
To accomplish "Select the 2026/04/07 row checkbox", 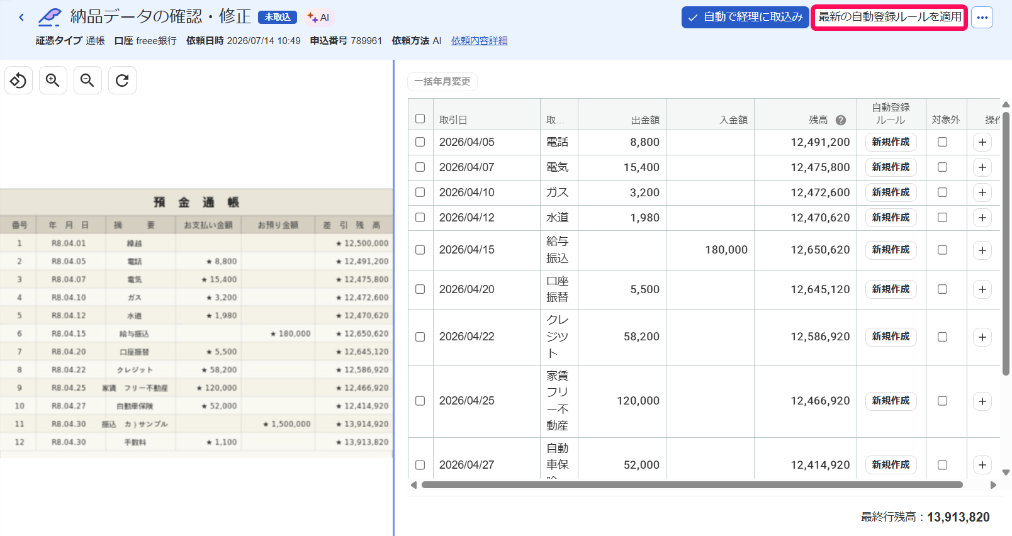I will click(x=420, y=167).
